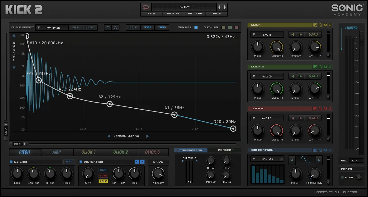This screenshot has width=368, height=197.
Task: Enable the Slide checkbox in Porta
Action: pyautogui.click(x=342, y=178)
